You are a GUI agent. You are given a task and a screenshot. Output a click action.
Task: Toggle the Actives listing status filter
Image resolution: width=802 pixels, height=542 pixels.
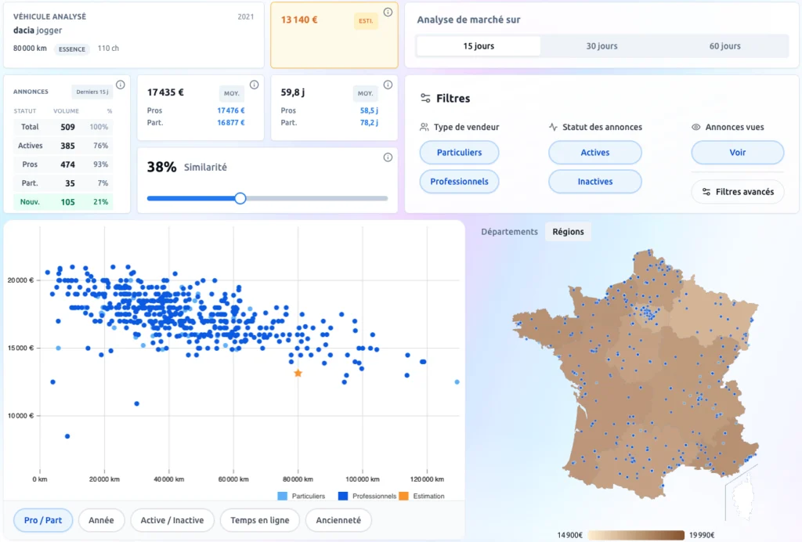(x=594, y=153)
